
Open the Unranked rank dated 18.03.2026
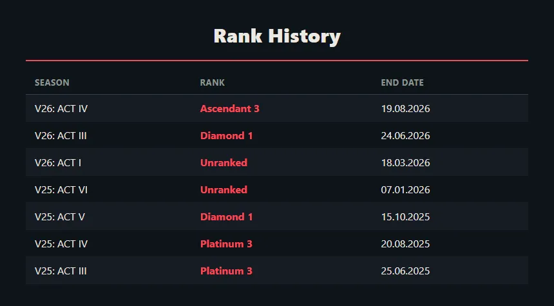pos(224,162)
